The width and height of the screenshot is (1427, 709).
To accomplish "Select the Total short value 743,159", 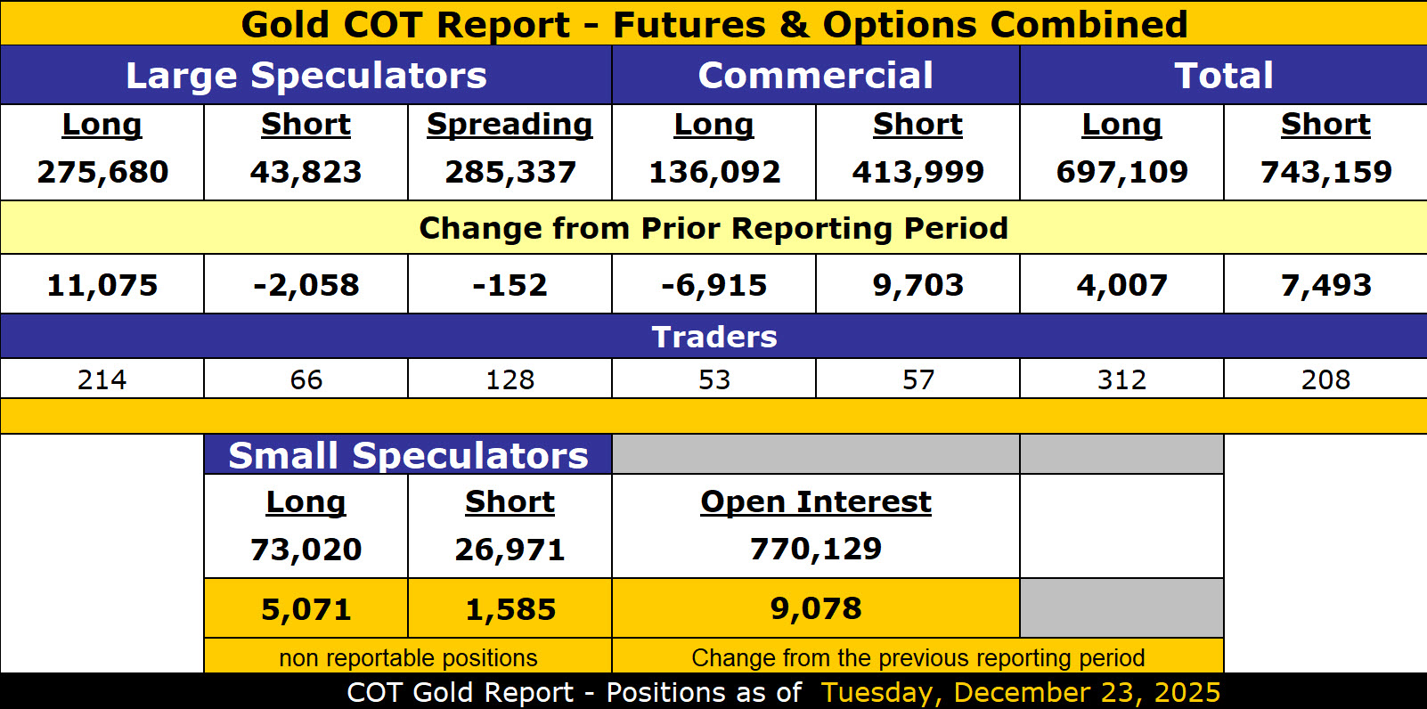I will pos(1325,172).
